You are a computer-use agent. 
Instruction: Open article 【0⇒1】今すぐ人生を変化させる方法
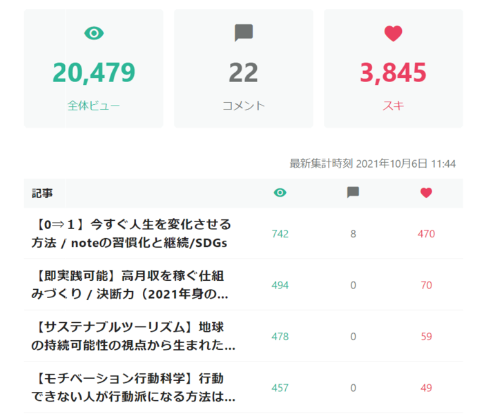131,234
